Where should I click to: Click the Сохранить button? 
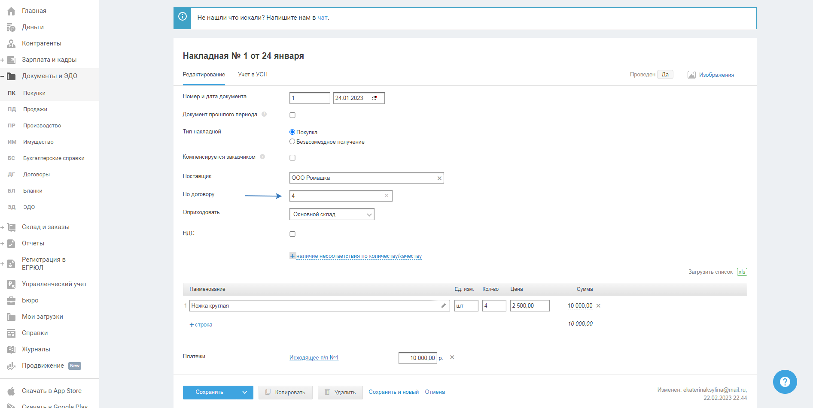(210, 392)
